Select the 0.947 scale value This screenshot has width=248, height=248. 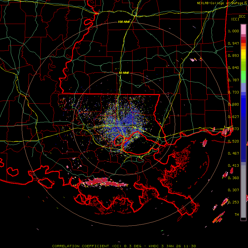pos(233,43)
